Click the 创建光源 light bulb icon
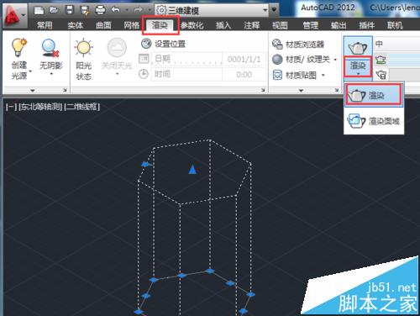Image resolution: width=420 pixels, height=316 pixels. point(19,48)
